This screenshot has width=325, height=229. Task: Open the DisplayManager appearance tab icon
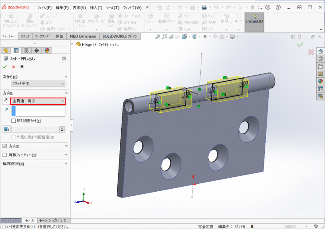[x=47, y=50]
